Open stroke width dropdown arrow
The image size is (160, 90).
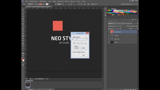[55, 4]
